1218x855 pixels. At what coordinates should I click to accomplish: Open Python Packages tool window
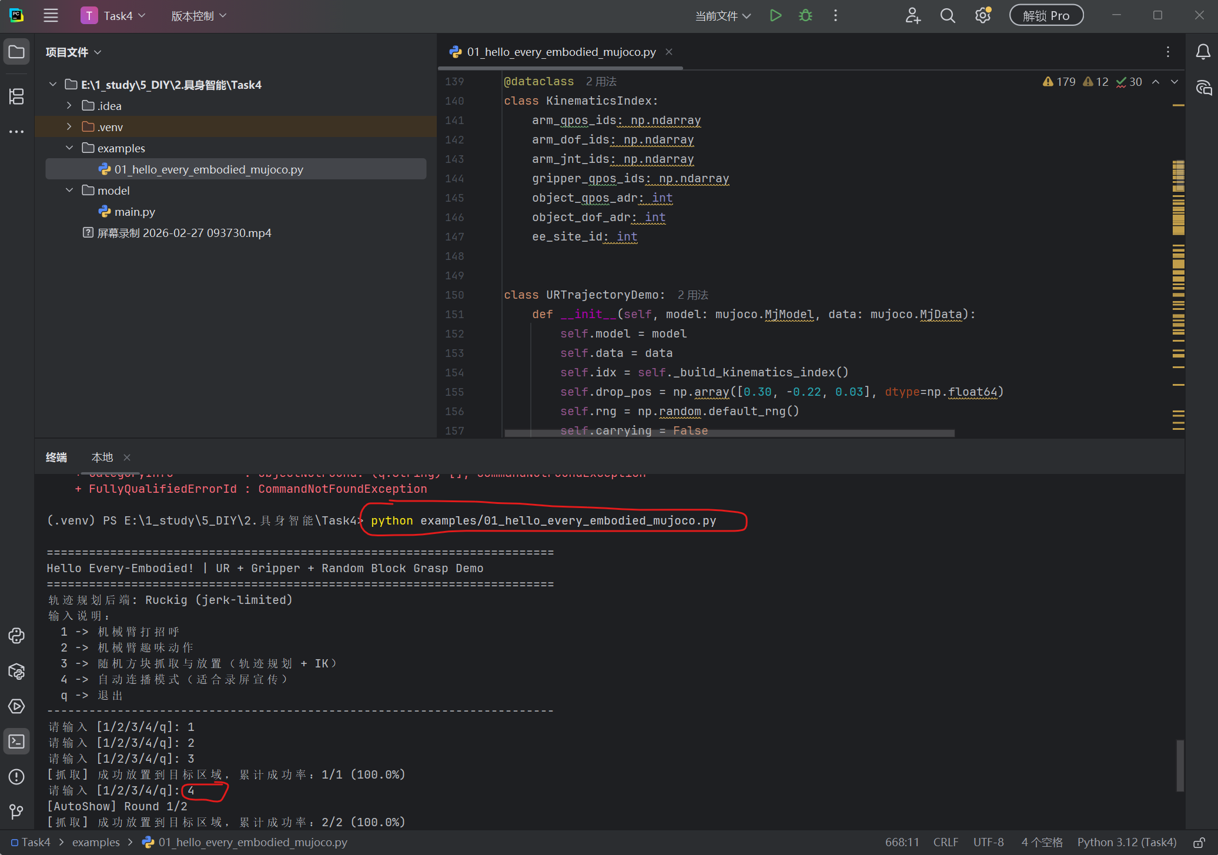pyautogui.click(x=16, y=671)
